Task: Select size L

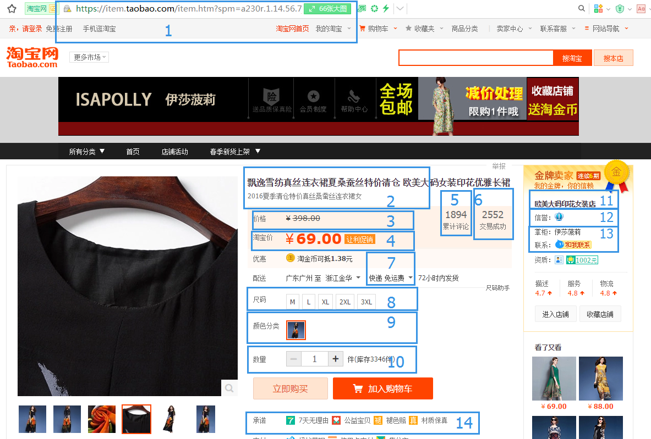Action: (309, 302)
